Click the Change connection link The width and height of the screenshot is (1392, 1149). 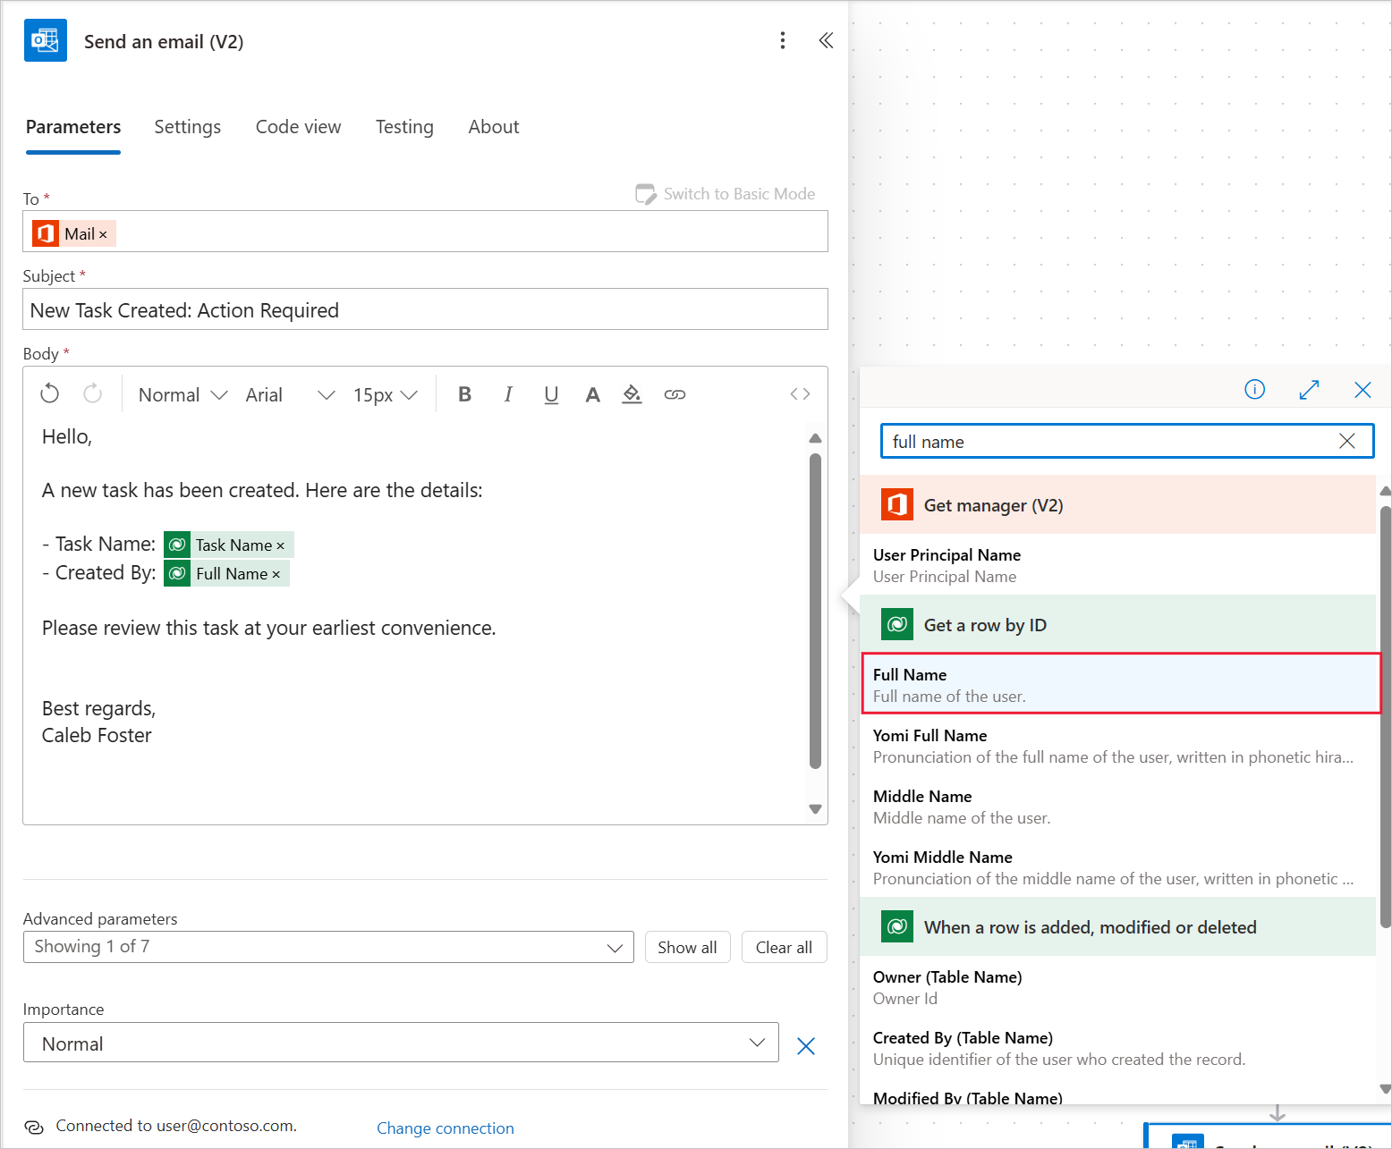click(x=446, y=1128)
